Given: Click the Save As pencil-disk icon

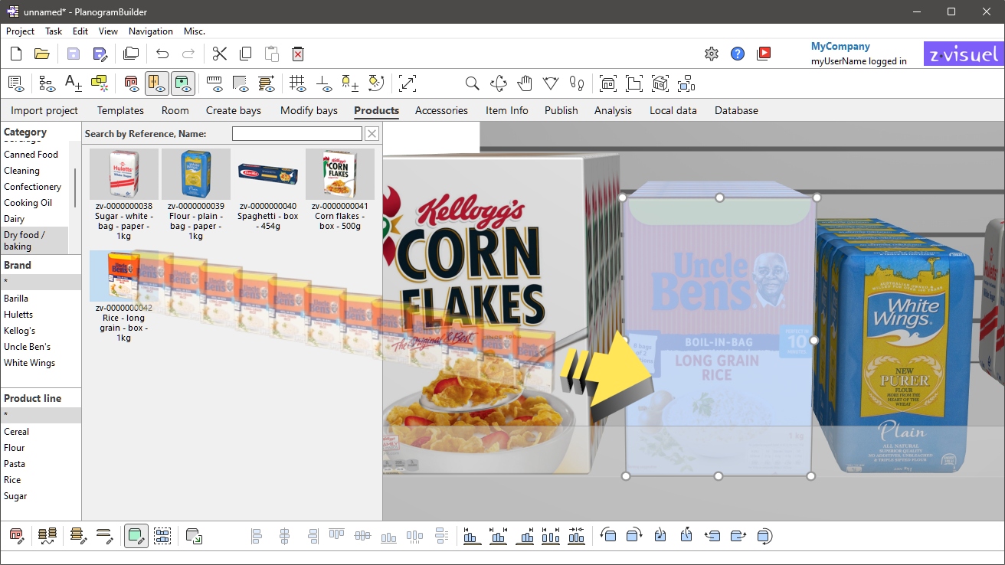Looking at the screenshot, I should (x=100, y=54).
